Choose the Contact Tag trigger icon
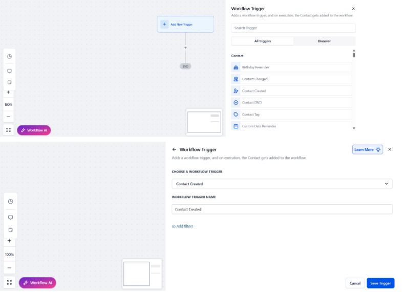Image resolution: width=403 pixels, height=292 pixels. tap(236, 115)
